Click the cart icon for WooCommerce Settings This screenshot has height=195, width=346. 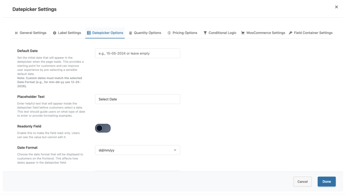pyautogui.click(x=243, y=33)
